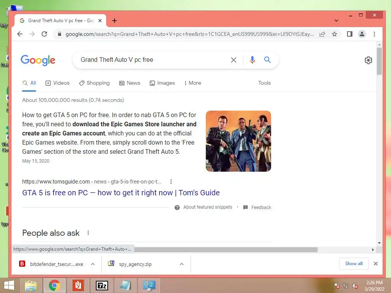This screenshot has height=293, width=391.
Task: Expand the More search categories
Action: (192, 83)
